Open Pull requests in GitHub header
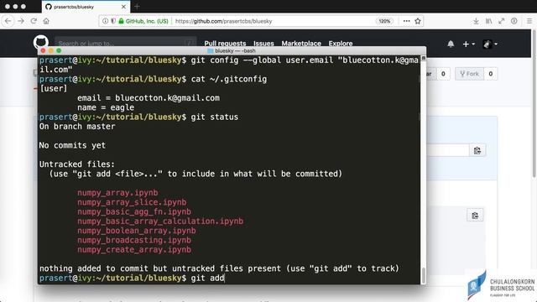 (225, 44)
